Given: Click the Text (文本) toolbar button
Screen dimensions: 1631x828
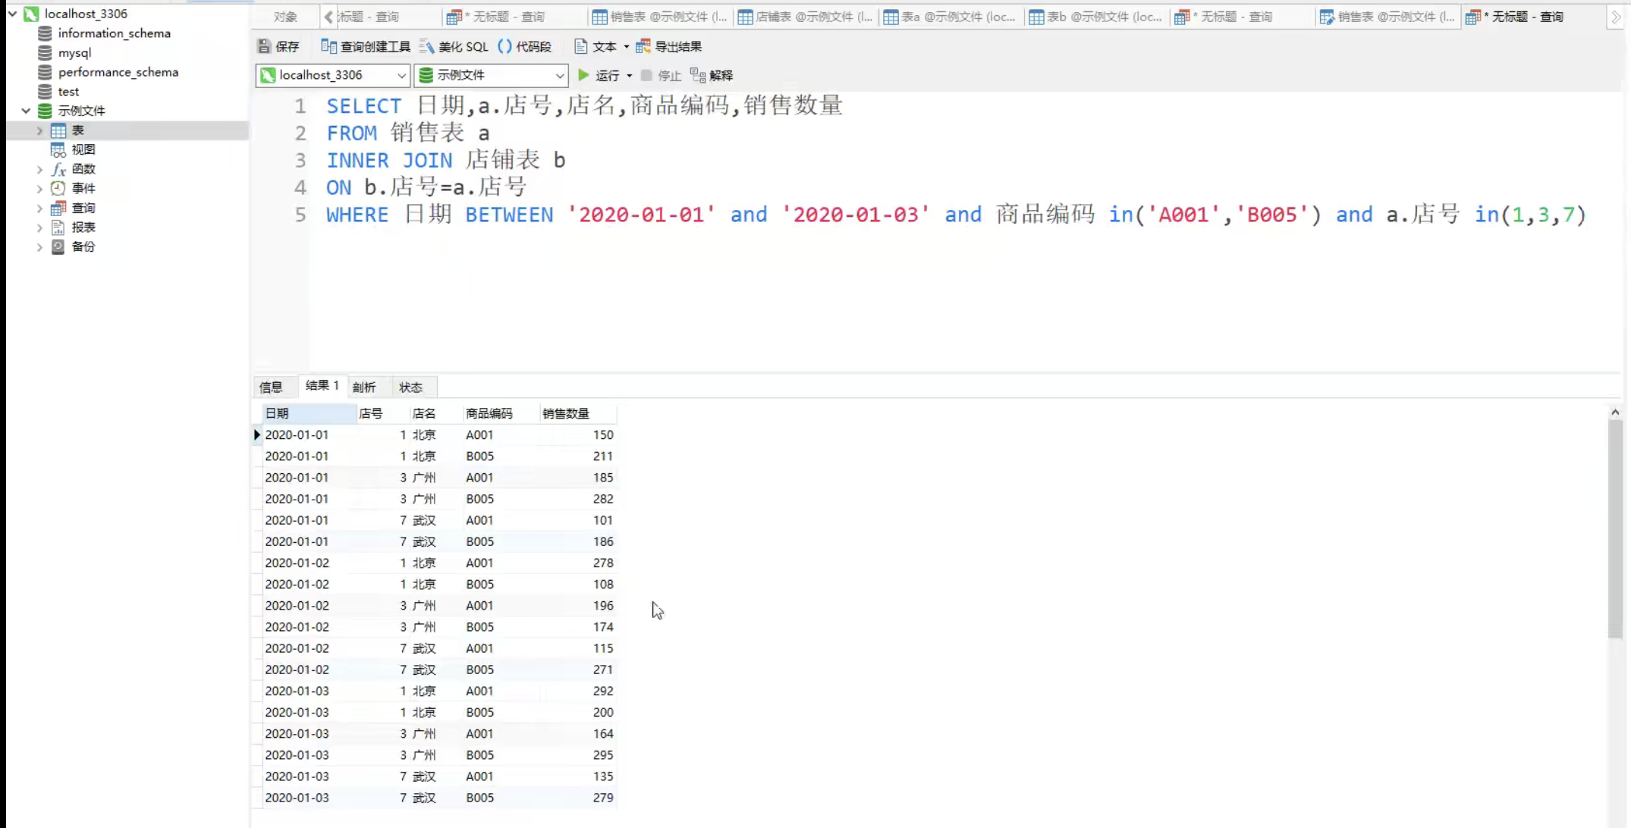Looking at the screenshot, I should coord(596,46).
